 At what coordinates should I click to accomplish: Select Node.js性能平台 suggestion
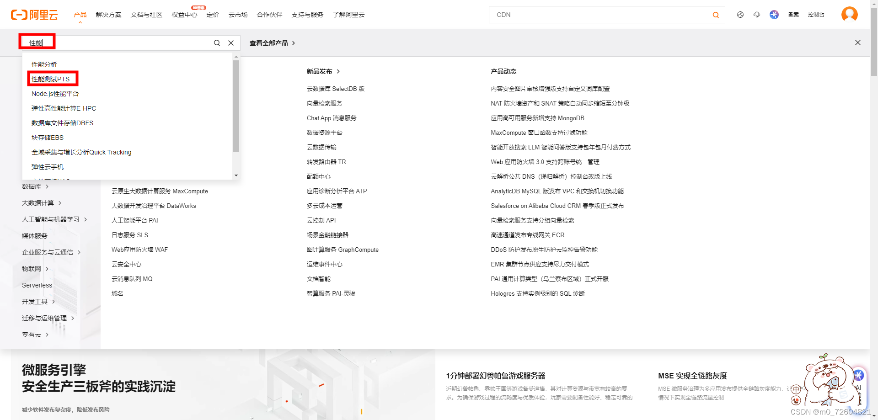tap(55, 94)
